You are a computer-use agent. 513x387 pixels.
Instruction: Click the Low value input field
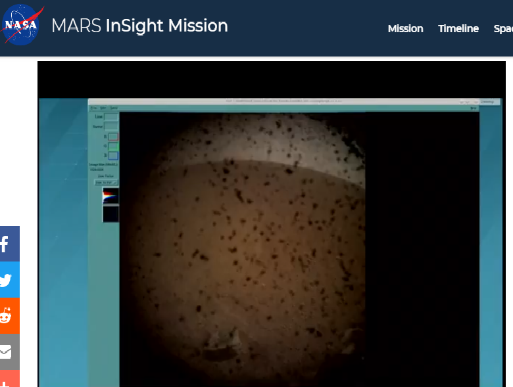(111, 117)
